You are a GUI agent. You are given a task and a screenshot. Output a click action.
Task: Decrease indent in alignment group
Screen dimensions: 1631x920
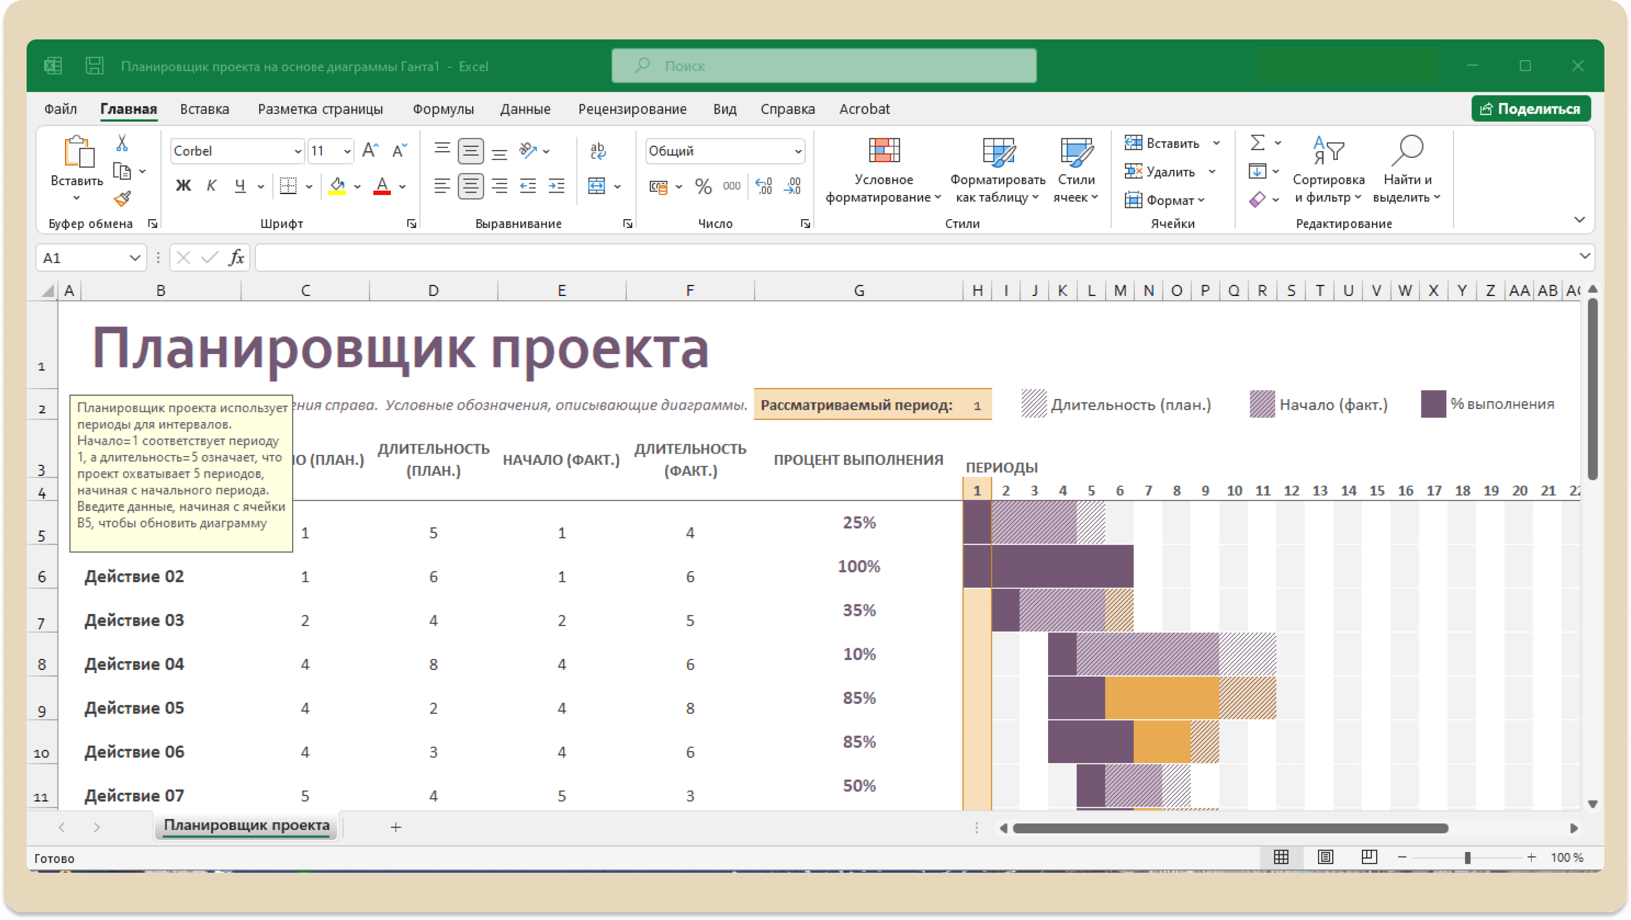coord(527,186)
